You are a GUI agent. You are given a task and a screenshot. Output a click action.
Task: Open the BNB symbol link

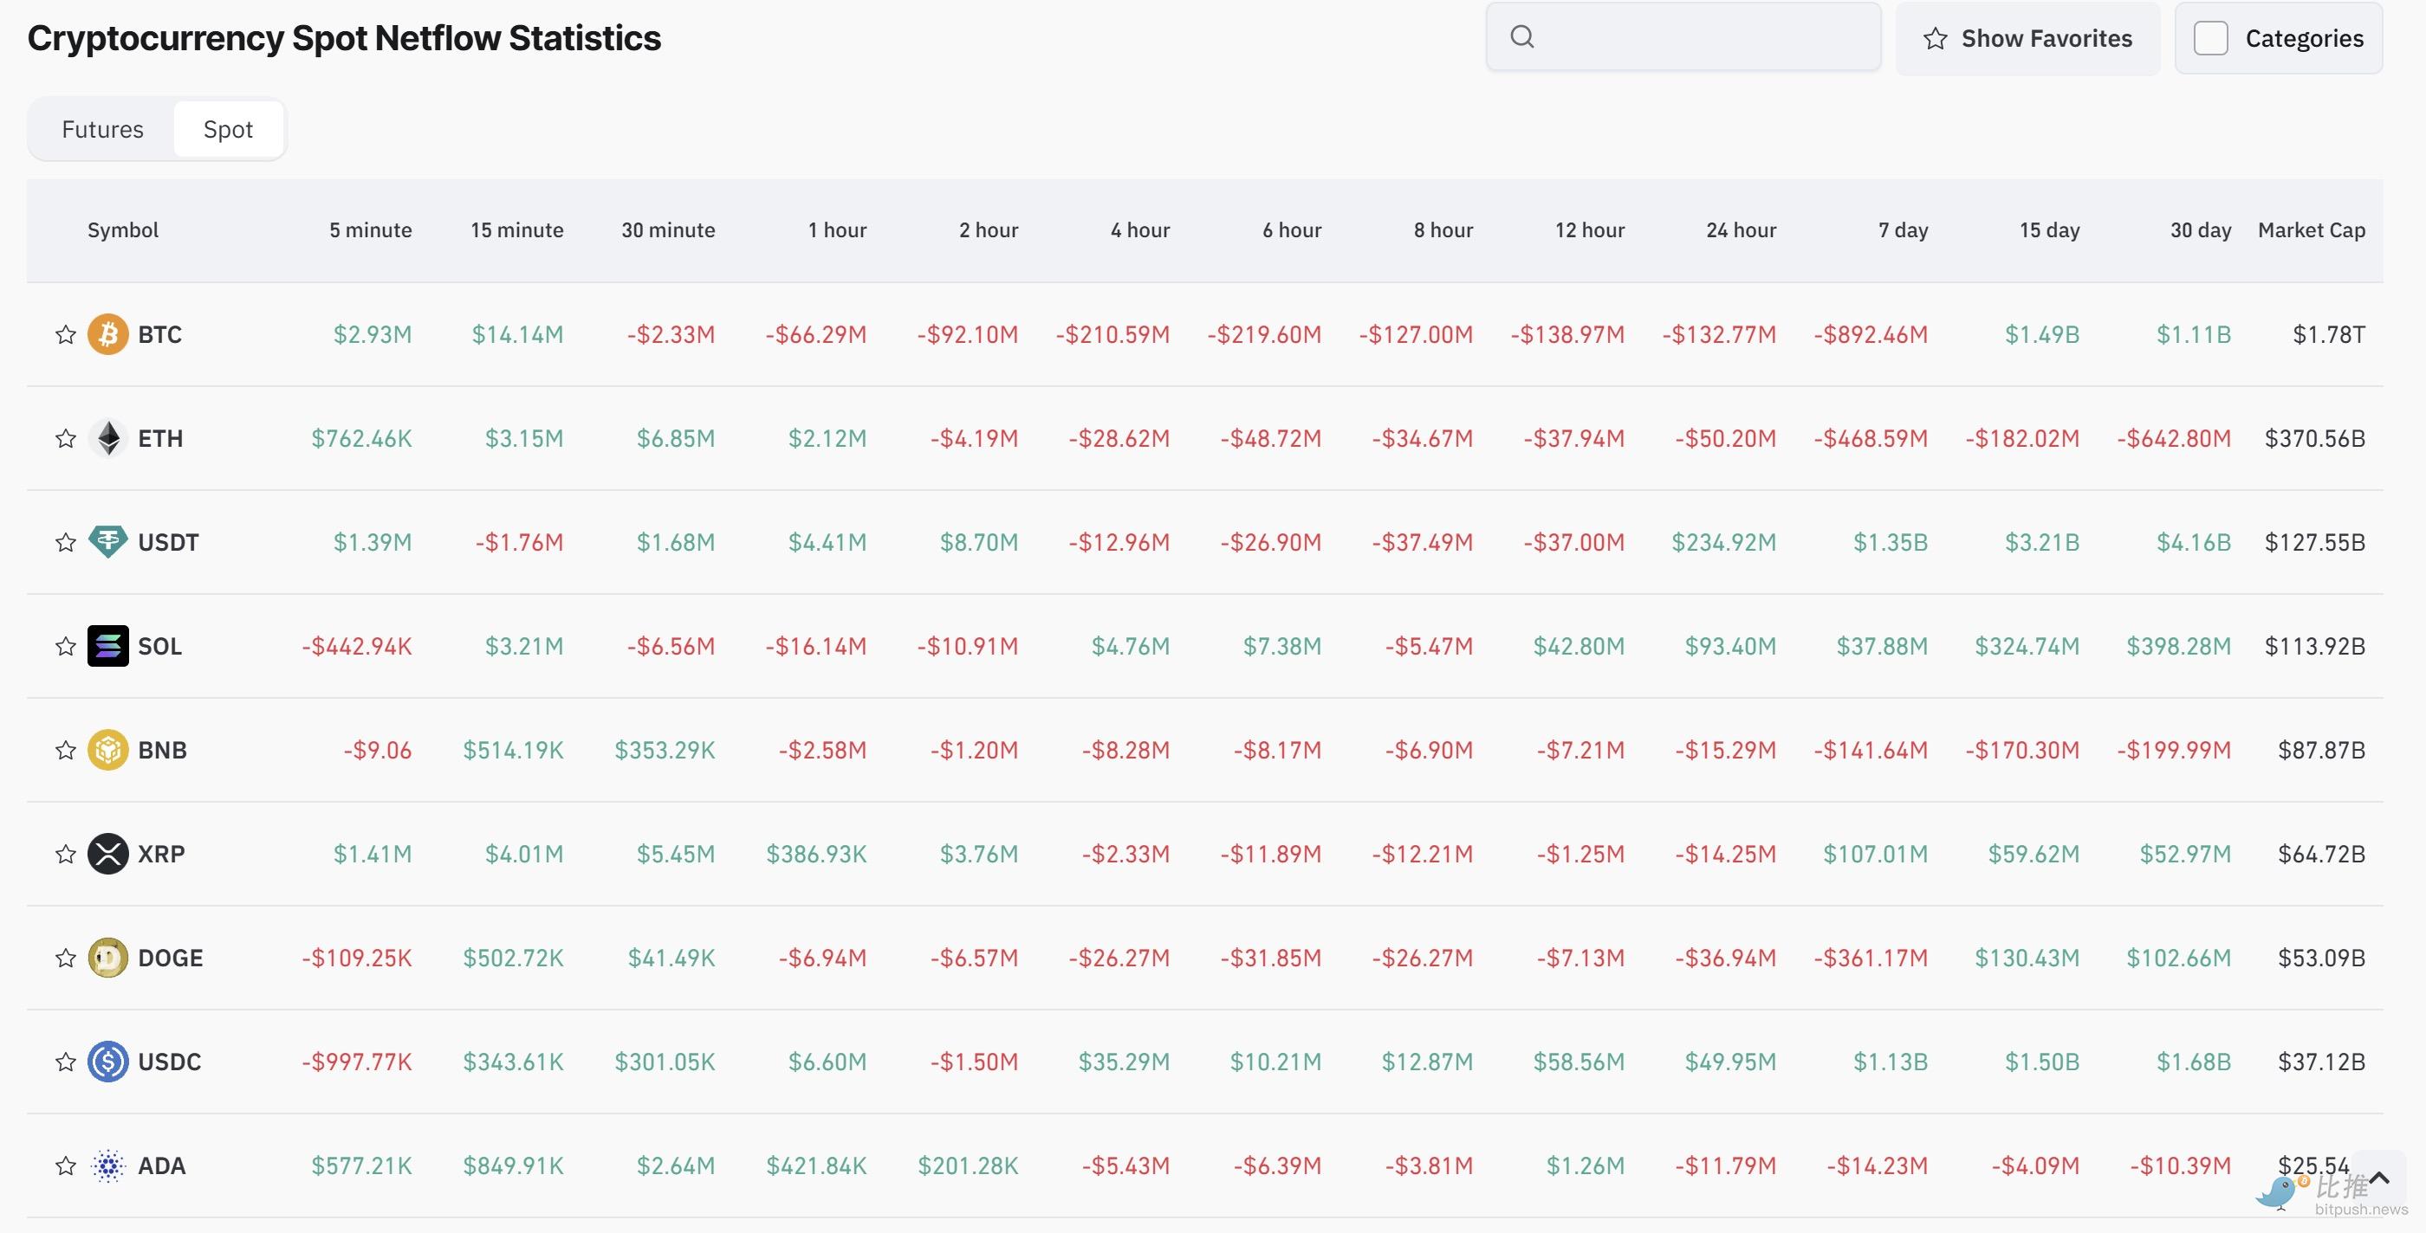tap(162, 750)
